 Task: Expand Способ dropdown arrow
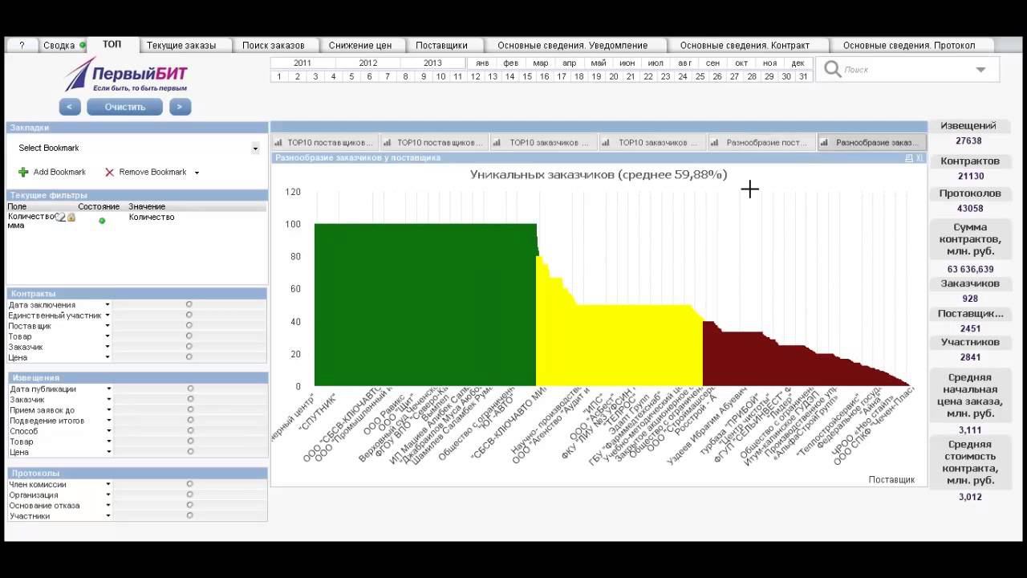[109, 431]
